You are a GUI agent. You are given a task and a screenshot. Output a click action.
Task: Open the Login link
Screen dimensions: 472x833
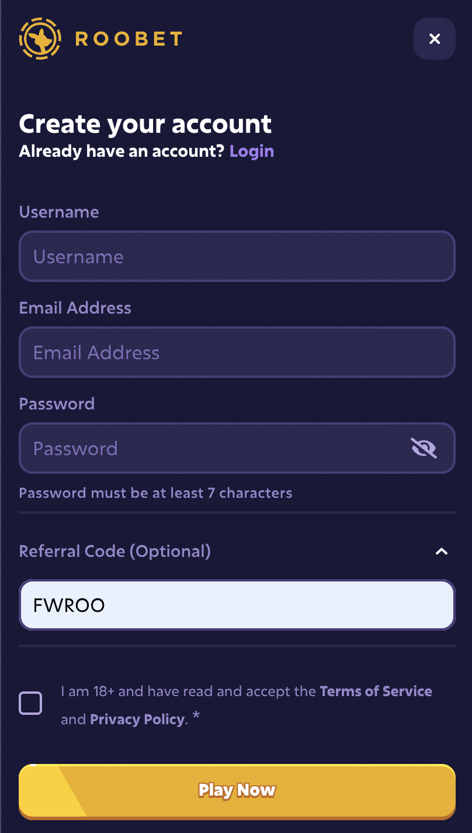tap(252, 151)
